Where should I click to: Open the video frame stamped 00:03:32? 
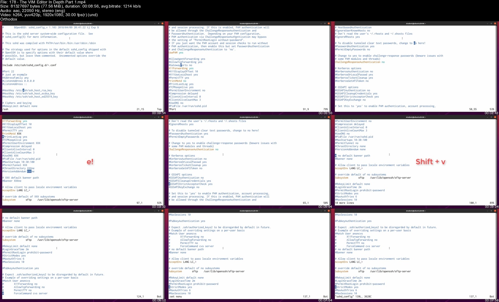click(x=83, y=161)
